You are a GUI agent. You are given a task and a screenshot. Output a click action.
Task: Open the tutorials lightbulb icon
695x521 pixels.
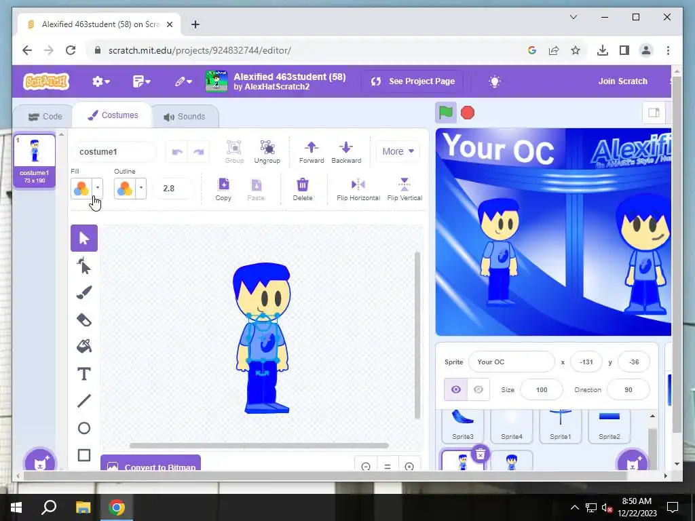coord(495,81)
